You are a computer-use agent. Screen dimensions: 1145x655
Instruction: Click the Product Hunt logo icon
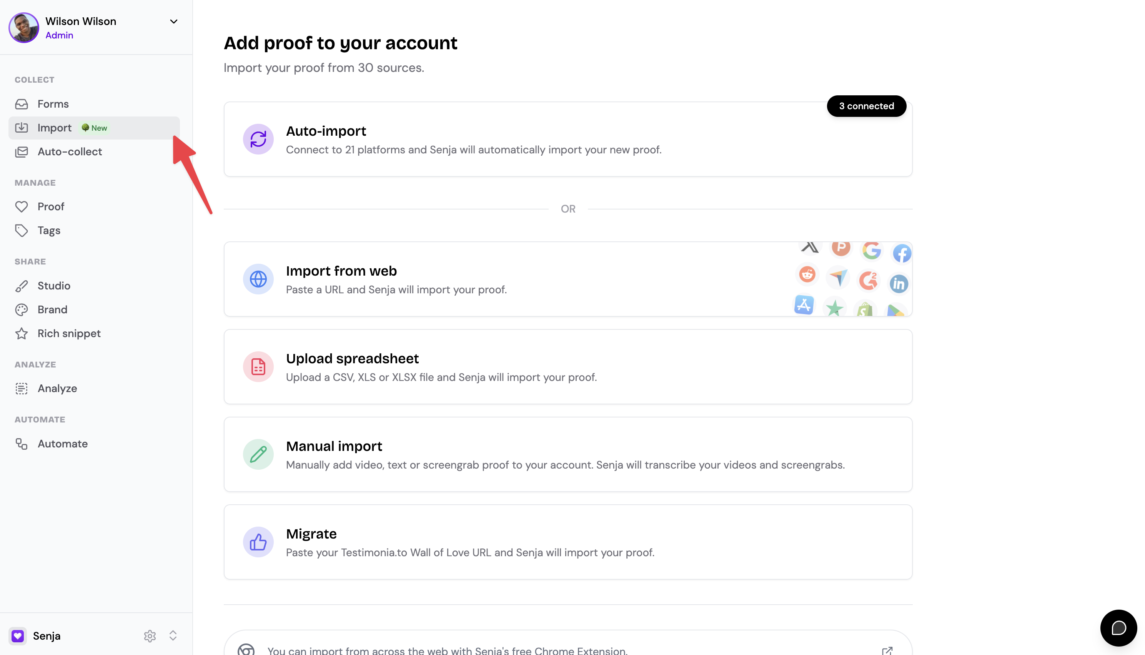841,248
